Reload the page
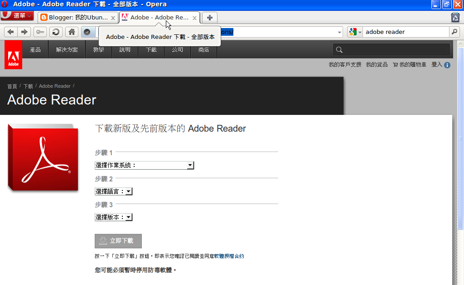The width and height of the screenshot is (464, 285). click(56, 32)
